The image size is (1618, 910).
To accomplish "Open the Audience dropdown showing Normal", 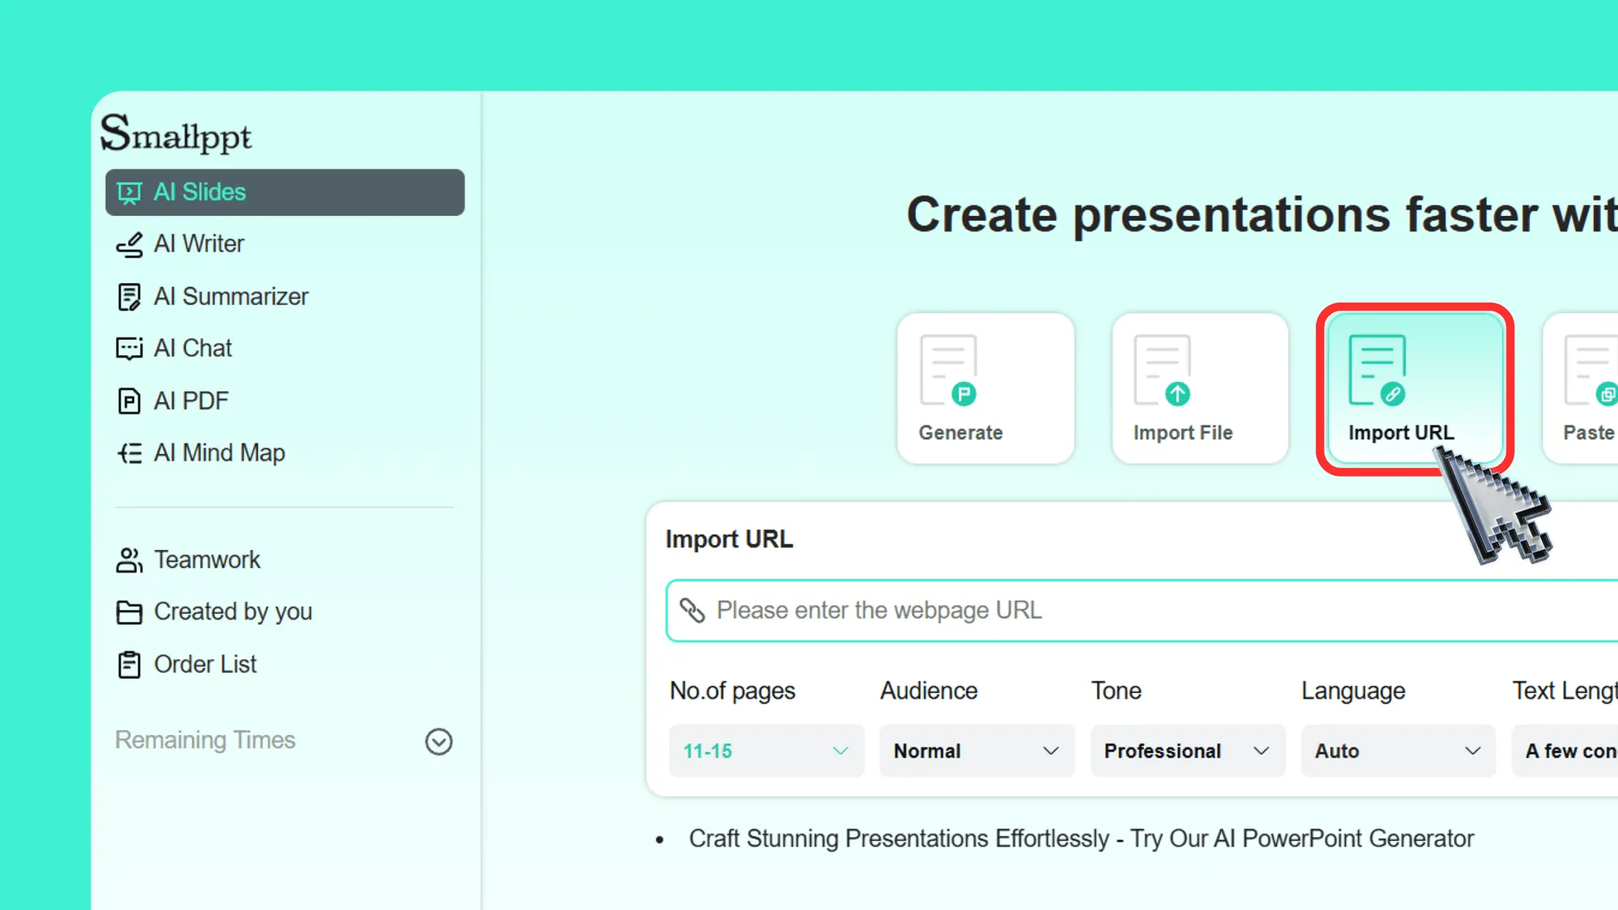I will tap(976, 751).
